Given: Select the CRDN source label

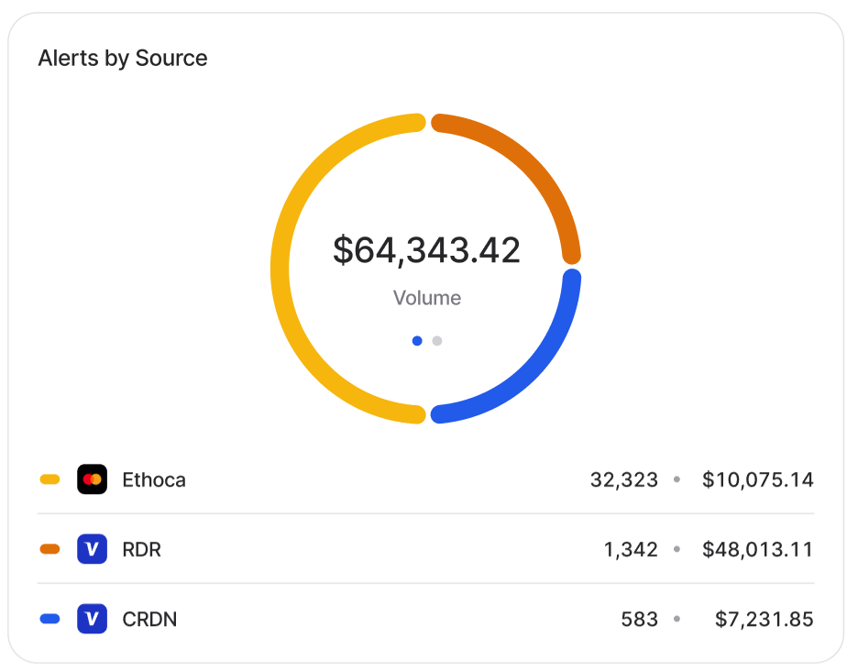Looking at the screenshot, I should 149,619.
